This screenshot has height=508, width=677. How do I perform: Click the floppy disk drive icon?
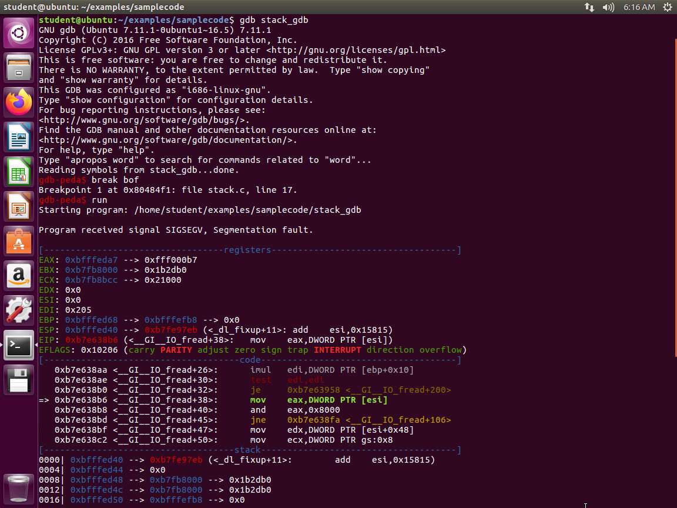click(x=19, y=380)
